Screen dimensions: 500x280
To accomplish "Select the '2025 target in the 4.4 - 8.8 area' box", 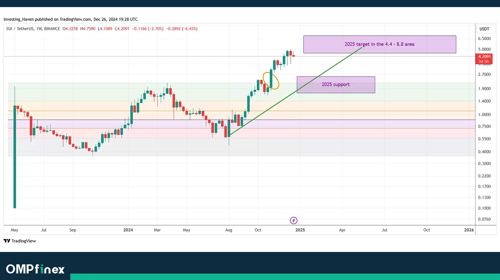I will pyautogui.click(x=379, y=44).
